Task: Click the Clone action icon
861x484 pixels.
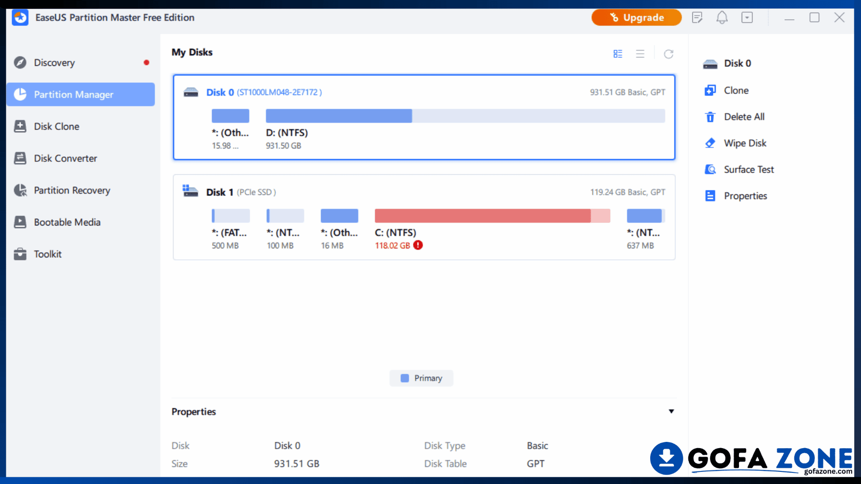Action: 710,91
